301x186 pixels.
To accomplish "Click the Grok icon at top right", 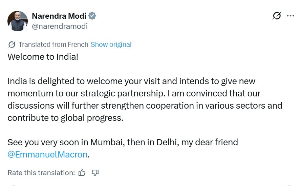I will point(277,16).
